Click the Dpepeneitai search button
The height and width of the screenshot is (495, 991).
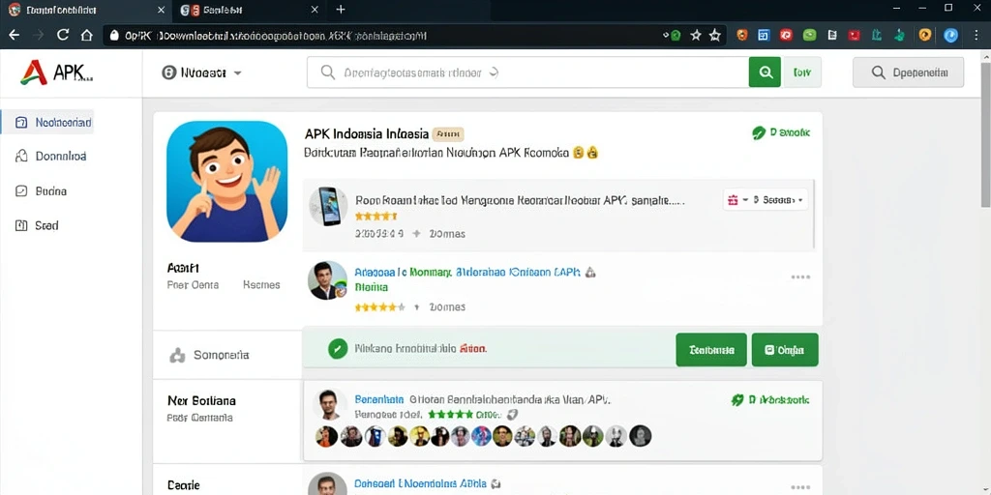click(x=908, y=73)
